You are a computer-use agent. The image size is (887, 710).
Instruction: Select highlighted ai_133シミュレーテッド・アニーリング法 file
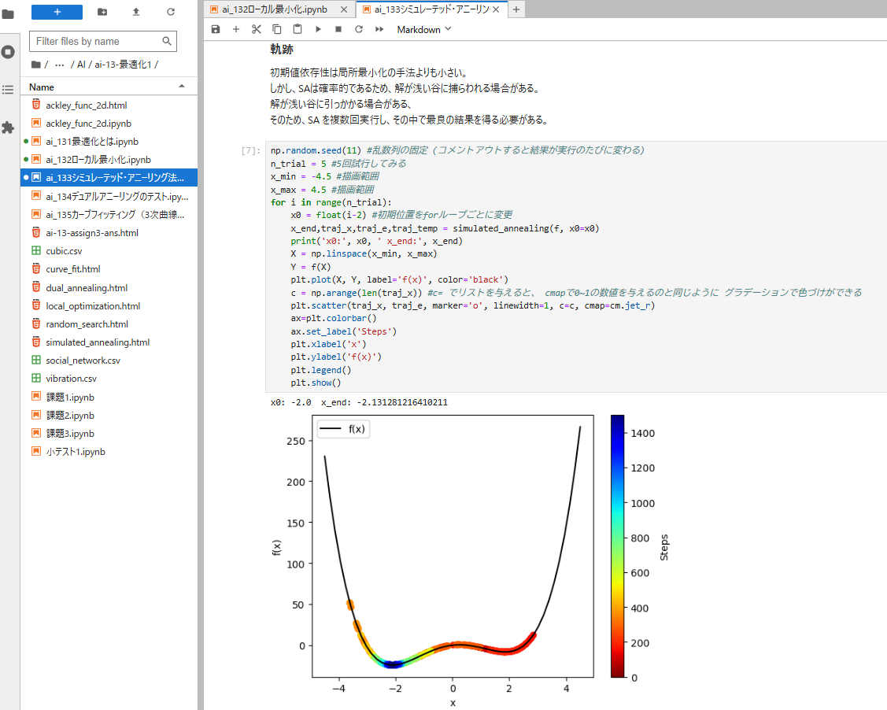tap(109, 178)
